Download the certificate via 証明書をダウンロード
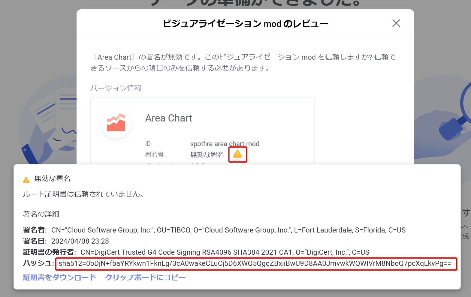This screenshot has width=471, height=297. click(x=59, y=277)
